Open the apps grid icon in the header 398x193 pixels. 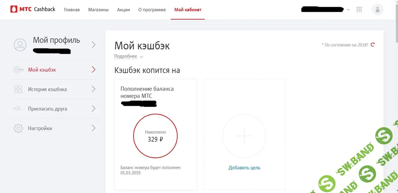click(x=359, y=9)
